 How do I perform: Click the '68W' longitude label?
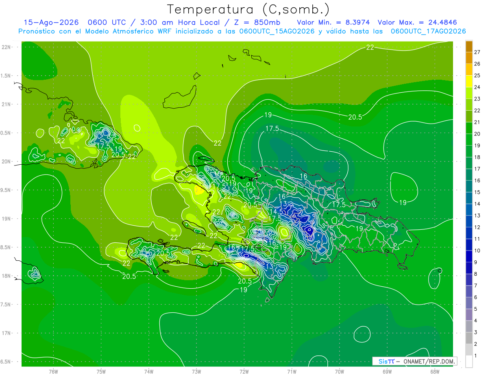click(435, 371)
